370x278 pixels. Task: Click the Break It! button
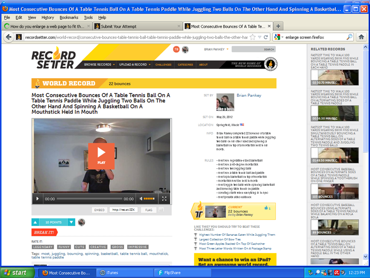click(44, 233)
